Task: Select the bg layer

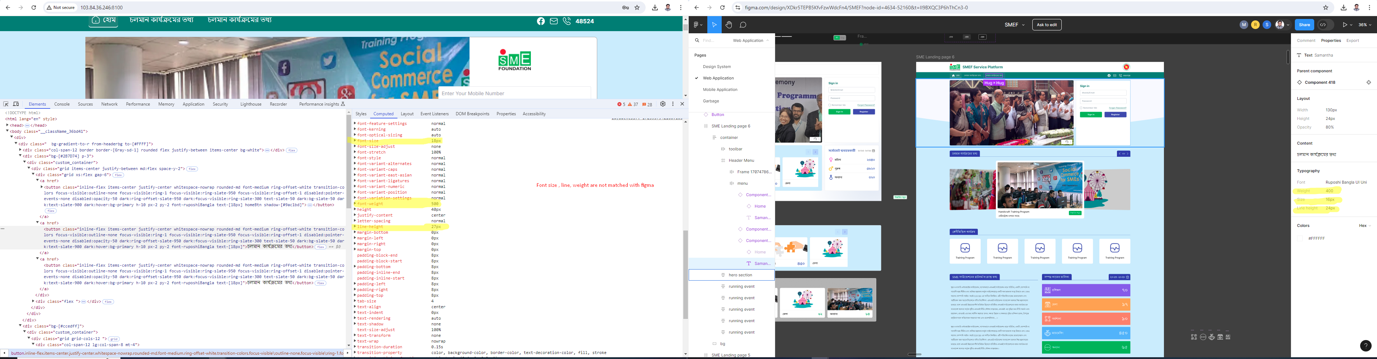Action: point(731,344)
